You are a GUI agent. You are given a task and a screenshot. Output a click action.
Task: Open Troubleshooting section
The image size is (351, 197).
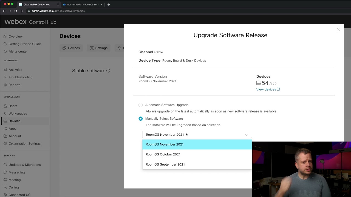coord(21,77)
